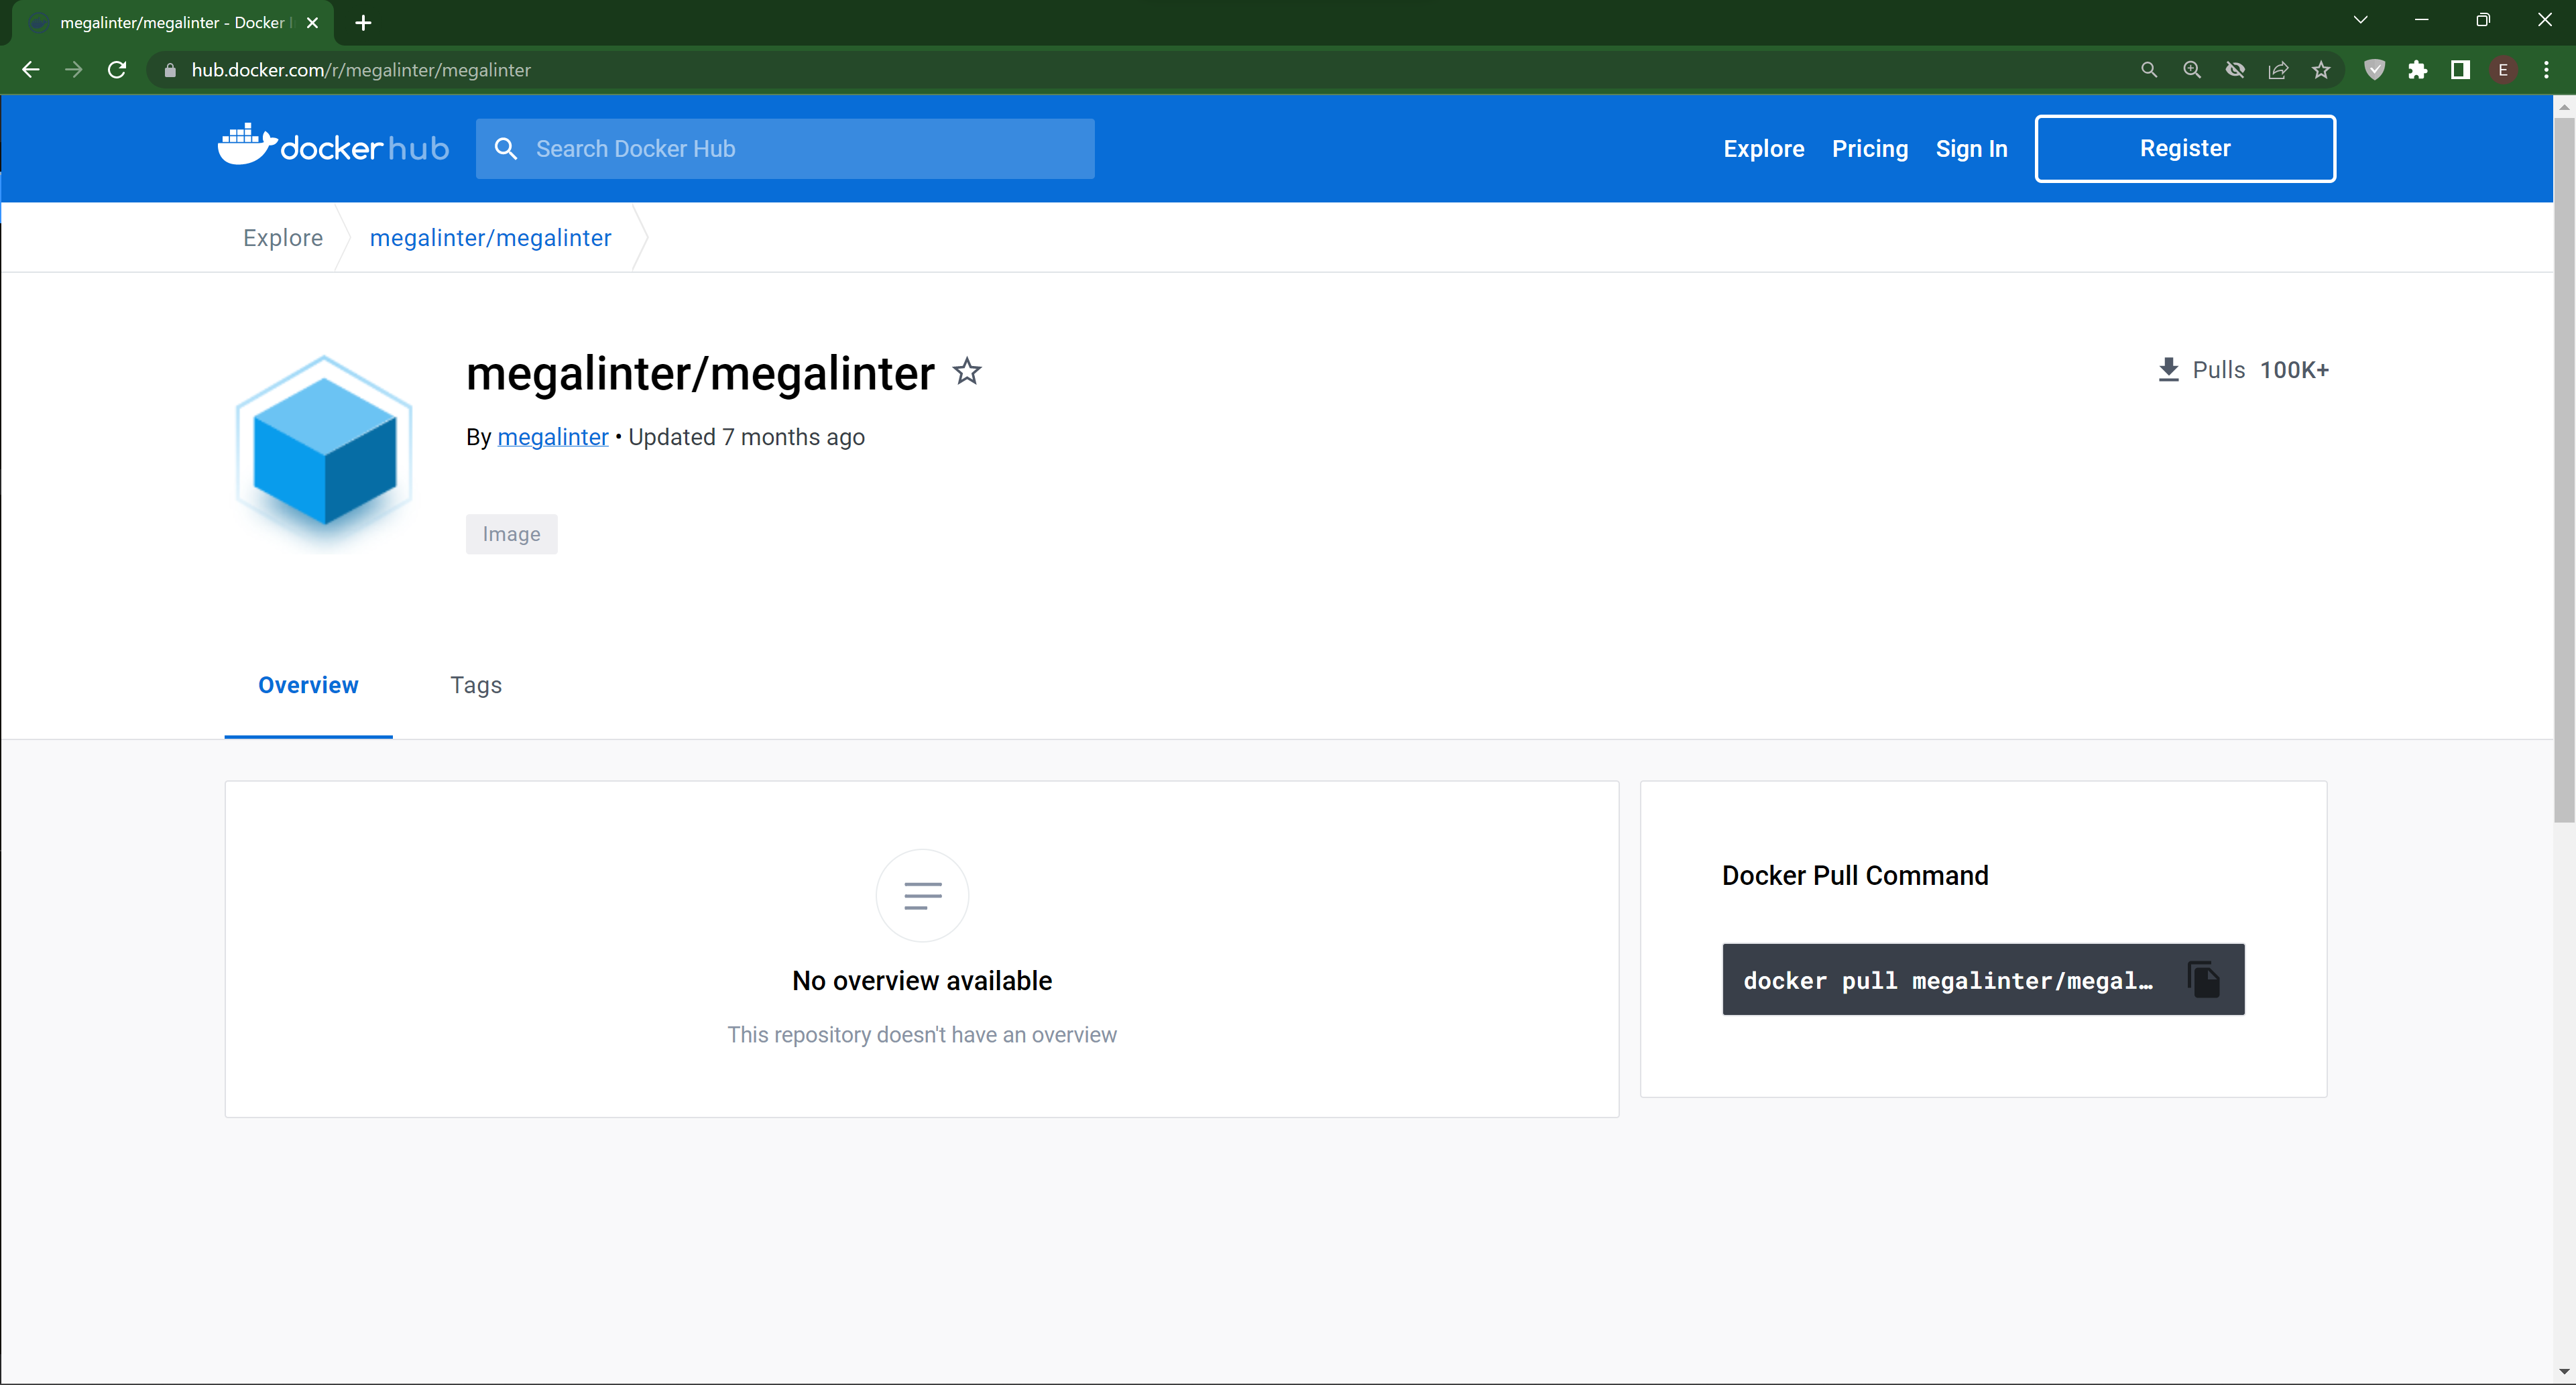Star the megalinter/megalinter repository
Screen dimensions: 2576x1385
[967, 371]
